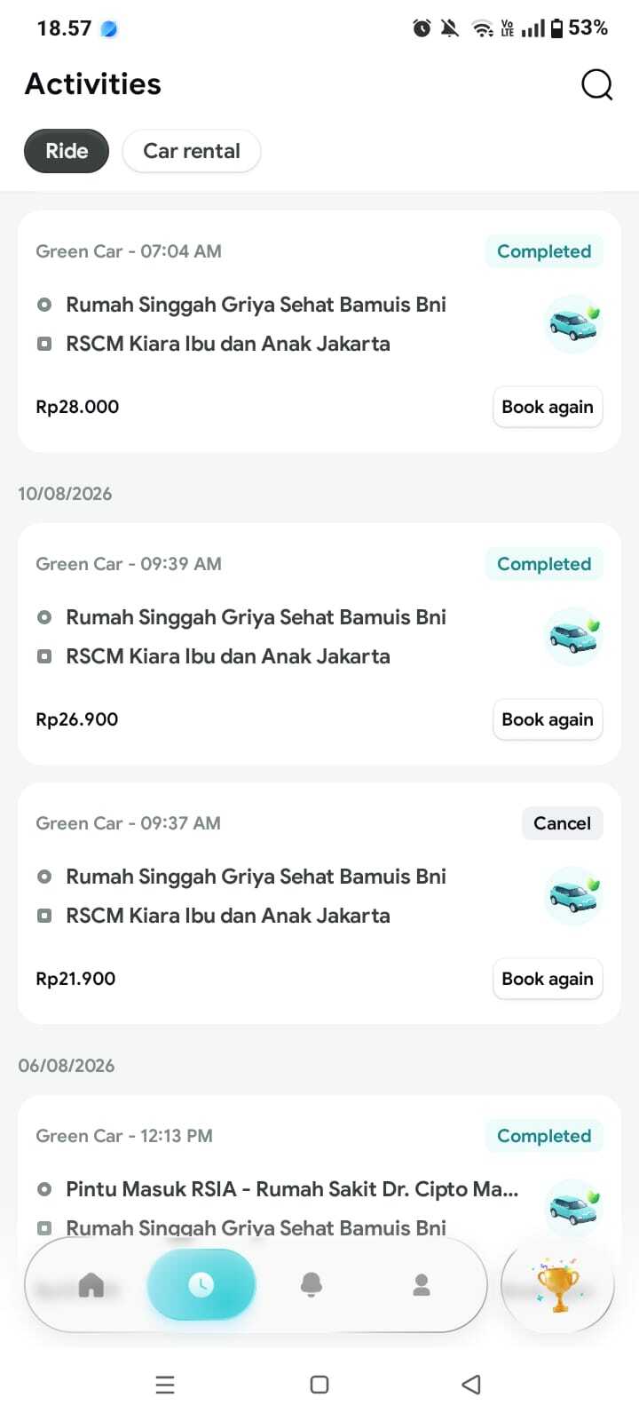This screenshot has height=1421, width=639.
Task: Switch to the Ride tab
Action: [x=67, y=151]
